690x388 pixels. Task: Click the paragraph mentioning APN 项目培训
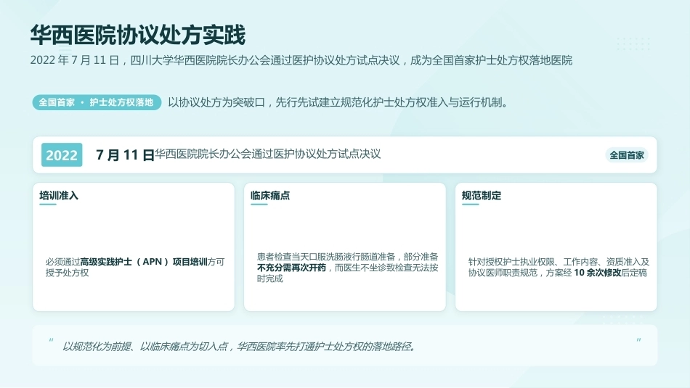pos(134,267)
